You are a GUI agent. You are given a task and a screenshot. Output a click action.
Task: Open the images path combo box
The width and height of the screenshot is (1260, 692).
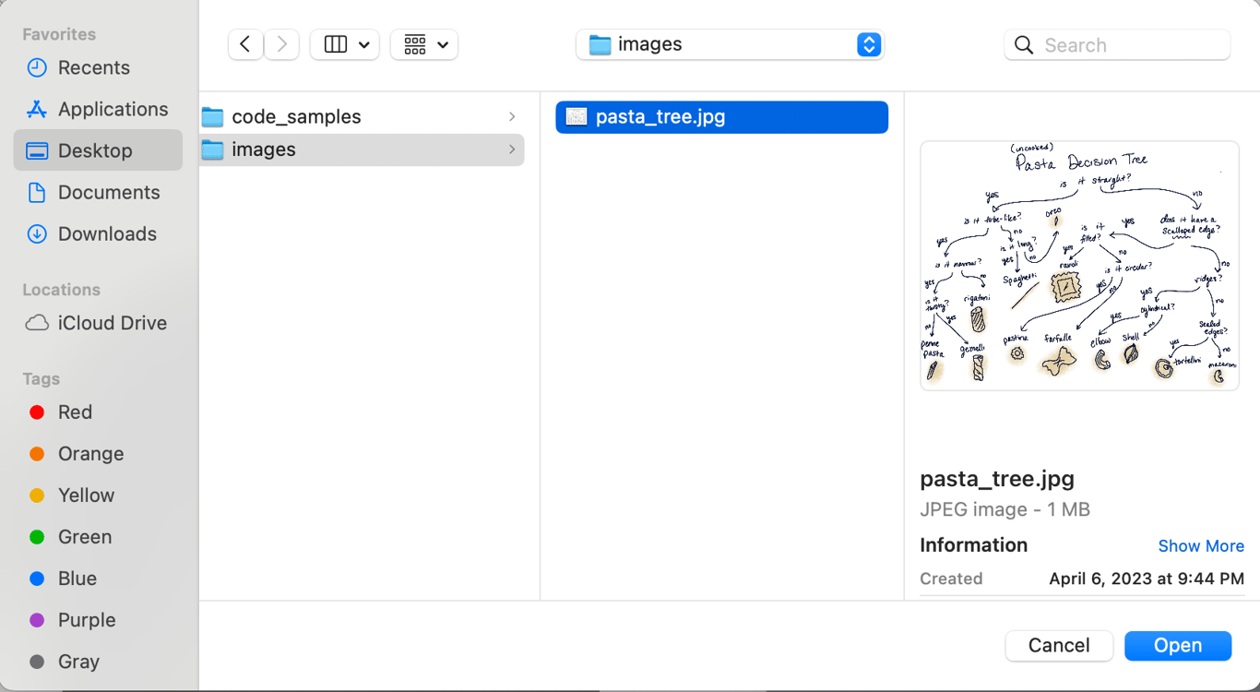coord(729,44)
